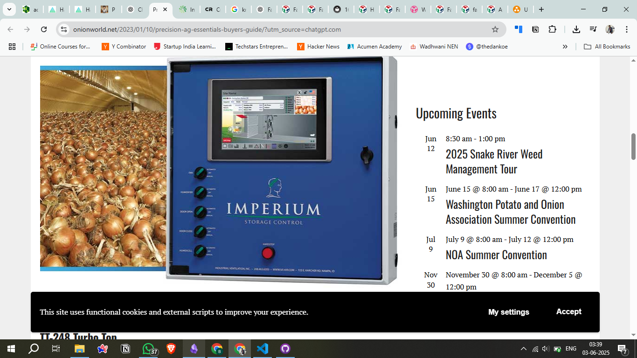This screenshot has width=637, height=358.
Task: Open Online Courses bookmark
Action: point(61,47)
